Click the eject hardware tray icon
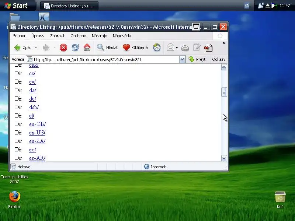The height and width of the screenshot is (221, 295). pos(268,6)
